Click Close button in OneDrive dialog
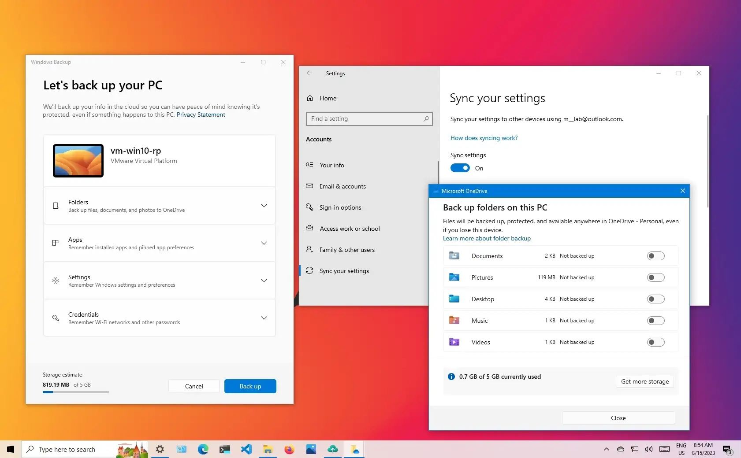This screenshot has width=741, height=458. coord(618,418)
